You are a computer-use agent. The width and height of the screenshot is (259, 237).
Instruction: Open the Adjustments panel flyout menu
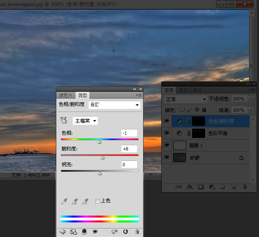coord(139,95)
